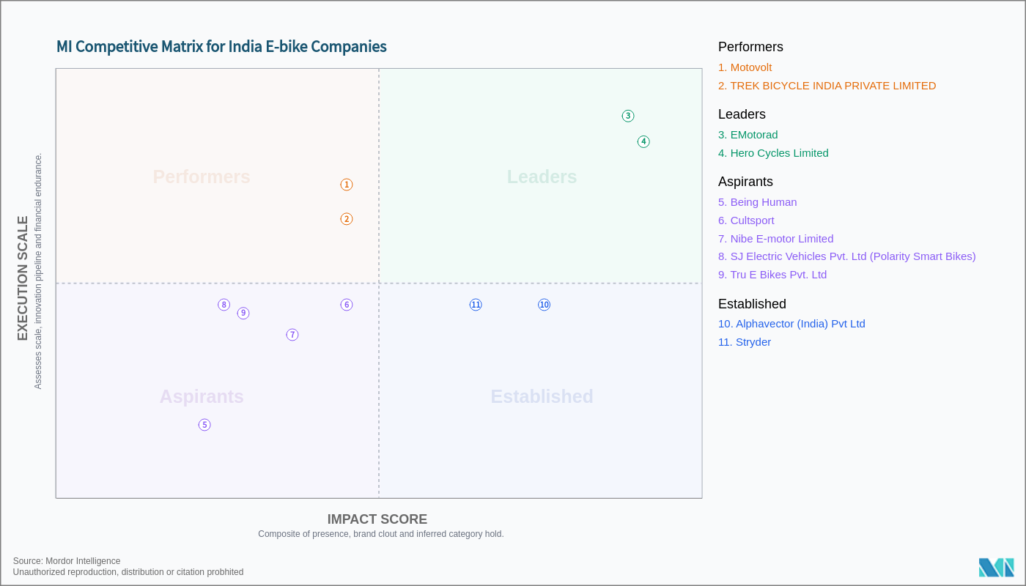Select Nibe E-motor Limited in legend
This screenshot has width=1026, height=586.
[775, 239]
